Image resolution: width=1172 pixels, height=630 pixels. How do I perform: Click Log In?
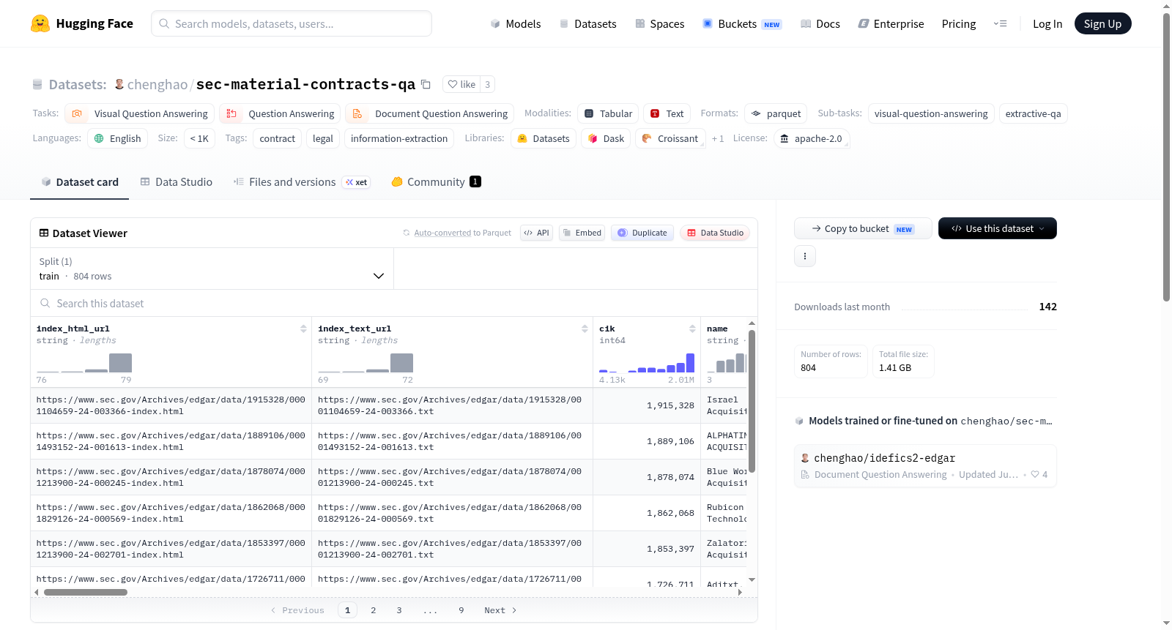[x=1047, y=23]
